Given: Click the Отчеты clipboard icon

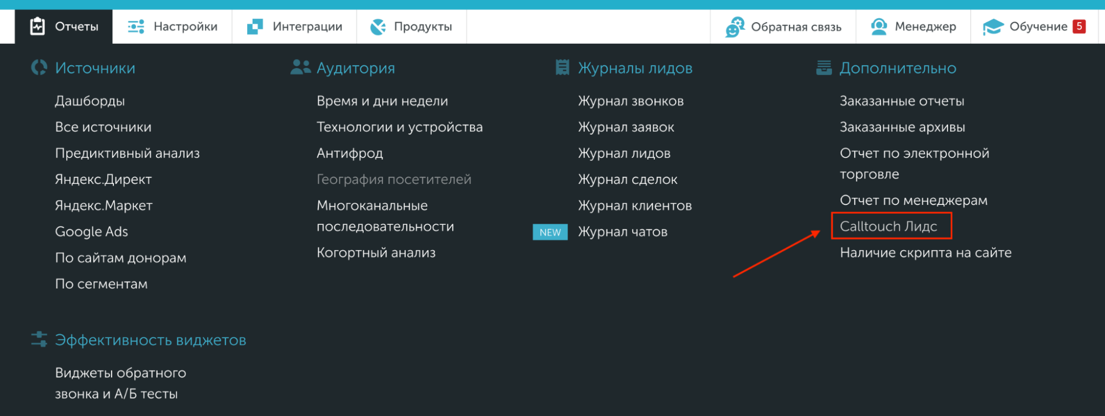Looking at the screenshot, I should coord(38,26).
